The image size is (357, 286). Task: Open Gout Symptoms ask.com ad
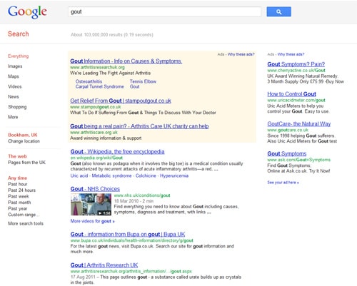(287, 153)
